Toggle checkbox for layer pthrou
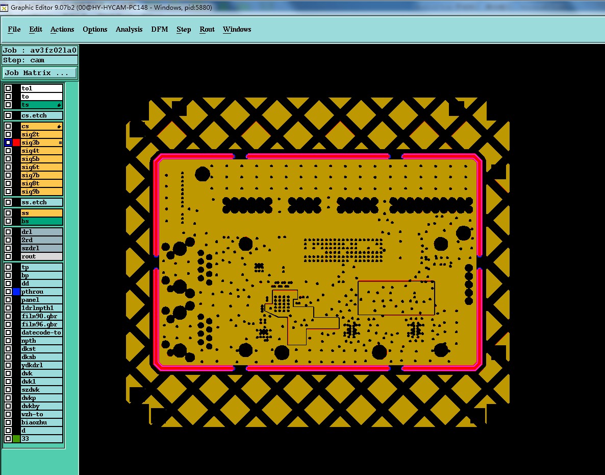Image resolution: width=605 pixels, height=475 pixels. pos(8,292)
